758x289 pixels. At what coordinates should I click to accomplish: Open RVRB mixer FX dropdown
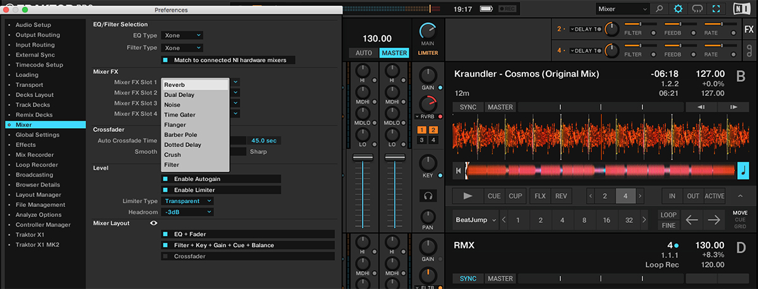(428, 116)
